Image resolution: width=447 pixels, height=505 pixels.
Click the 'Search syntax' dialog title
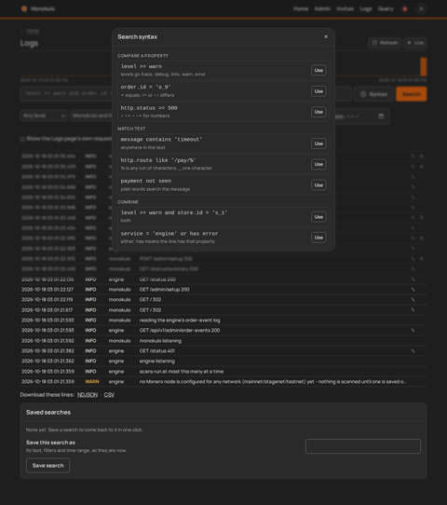click(x=138, y=37)
